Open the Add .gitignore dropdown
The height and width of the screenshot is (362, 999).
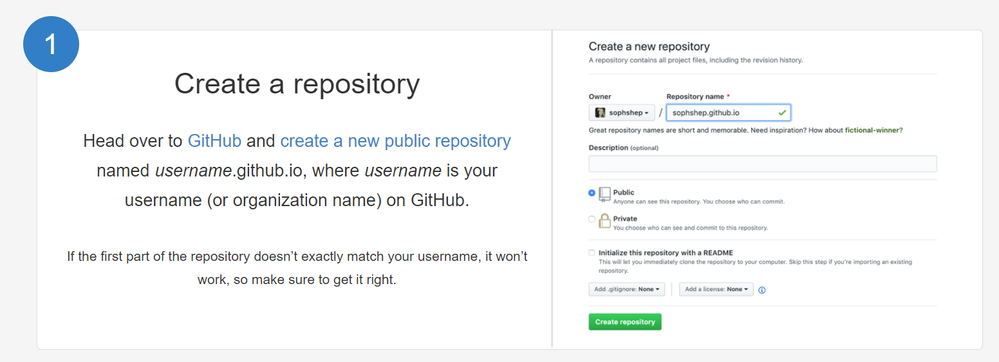click(626, 289)
